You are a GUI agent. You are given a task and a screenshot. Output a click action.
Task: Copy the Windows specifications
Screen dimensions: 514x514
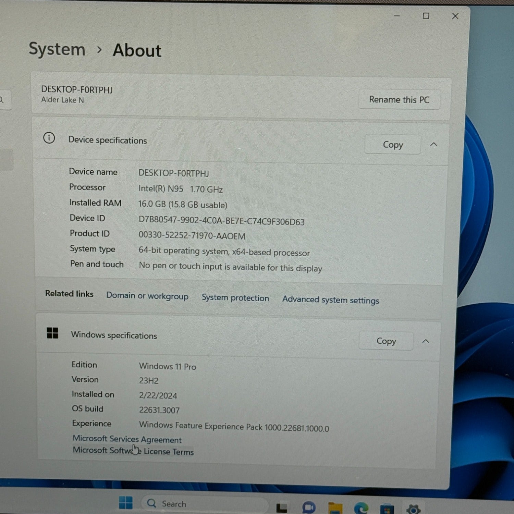(386, 341)
